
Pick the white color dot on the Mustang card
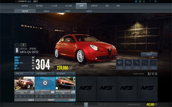[57, 88]
